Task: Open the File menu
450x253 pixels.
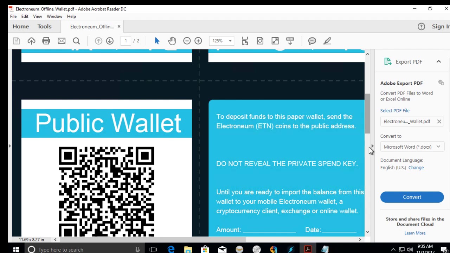Action: coord(13,17)
